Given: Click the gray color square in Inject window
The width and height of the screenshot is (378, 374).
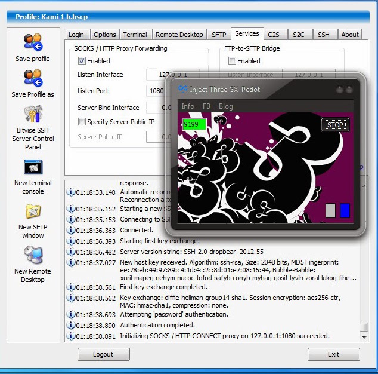Looking at the screenshot, I should 330,210.
